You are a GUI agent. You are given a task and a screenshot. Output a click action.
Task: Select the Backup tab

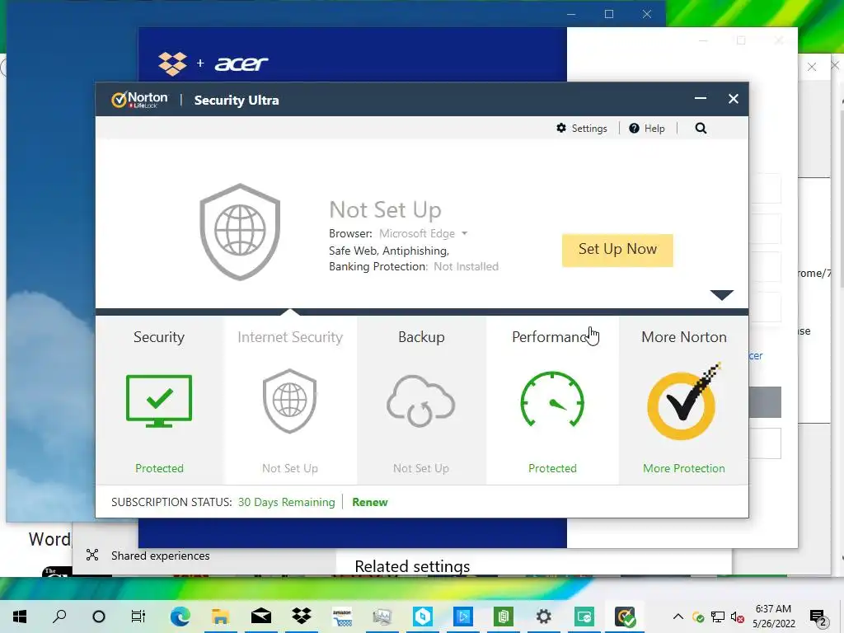click(x=421, y=400)
